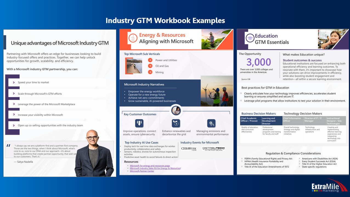The width and height of the screenshot is (350, 197).
Task: Click the Source: CEB citation
Action: tap(246, 79)
